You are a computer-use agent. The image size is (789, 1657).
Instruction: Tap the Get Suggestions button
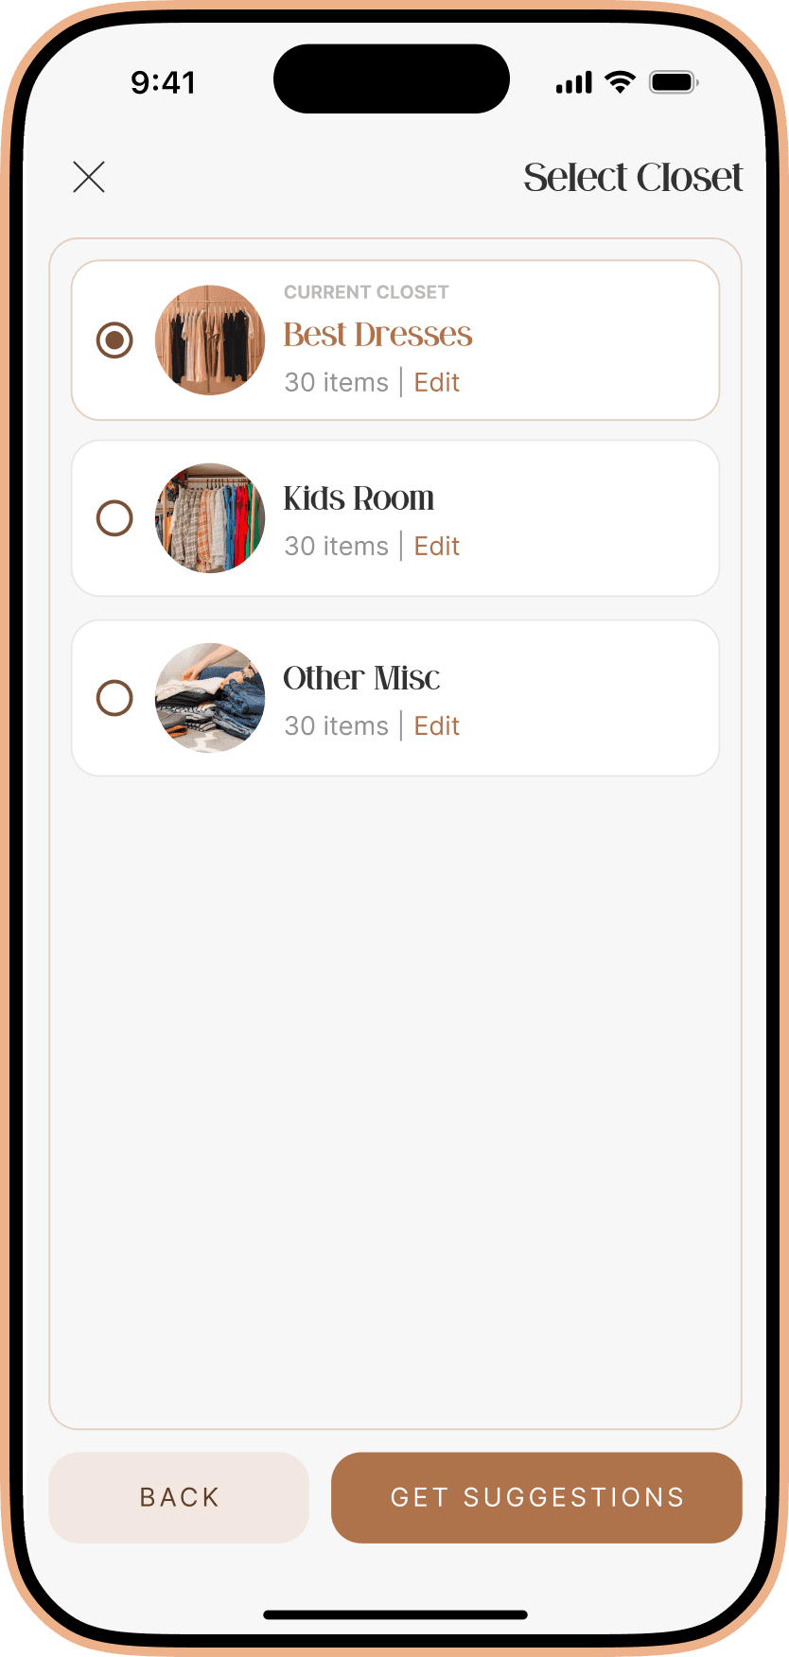(x=536, y=1497)
